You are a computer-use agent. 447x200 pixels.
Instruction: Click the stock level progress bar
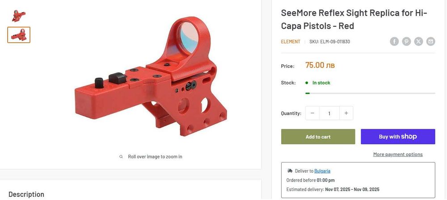370,93
